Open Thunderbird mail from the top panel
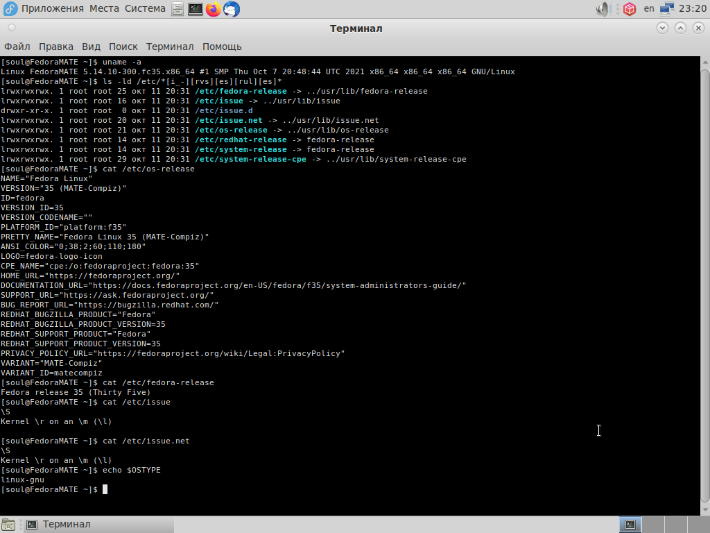The height and width of the screenshot is (533, 710). tap(232, 9)
